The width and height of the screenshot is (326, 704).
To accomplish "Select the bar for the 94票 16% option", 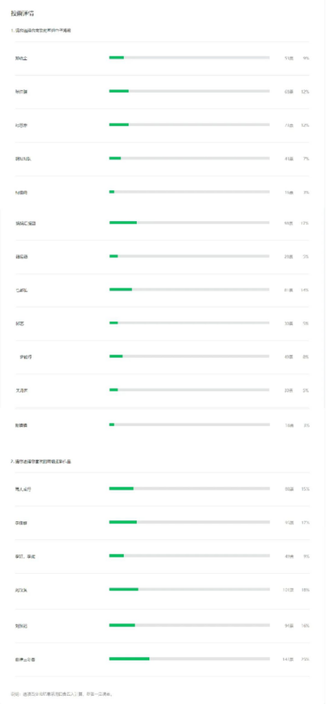I will click(189, 625).
